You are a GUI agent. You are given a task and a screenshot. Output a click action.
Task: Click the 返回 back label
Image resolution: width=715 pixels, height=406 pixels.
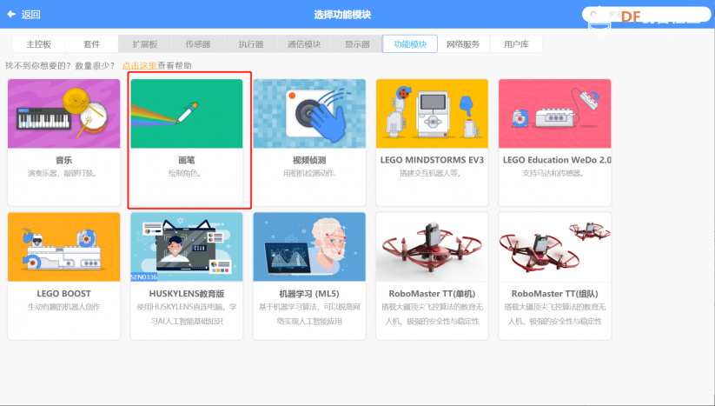click(x=31, y=15)
